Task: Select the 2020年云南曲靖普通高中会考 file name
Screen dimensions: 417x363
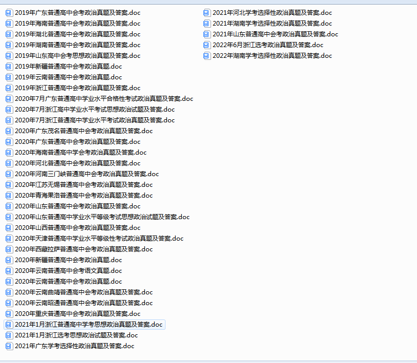Action: [x=84, y=292]
